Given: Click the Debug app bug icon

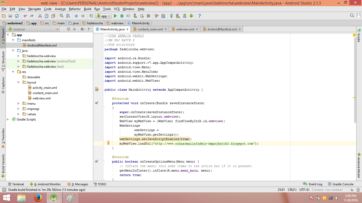Looking at the screenshot, I should pos(122,16).
